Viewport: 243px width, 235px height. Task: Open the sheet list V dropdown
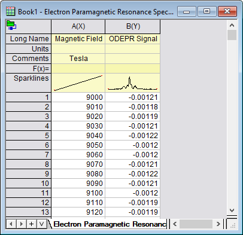[x=41, y=224]
